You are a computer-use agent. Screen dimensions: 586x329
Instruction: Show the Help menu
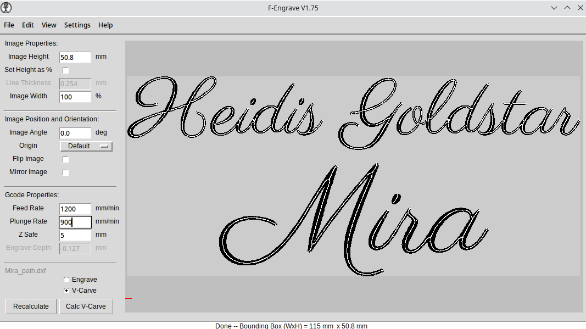105,25
